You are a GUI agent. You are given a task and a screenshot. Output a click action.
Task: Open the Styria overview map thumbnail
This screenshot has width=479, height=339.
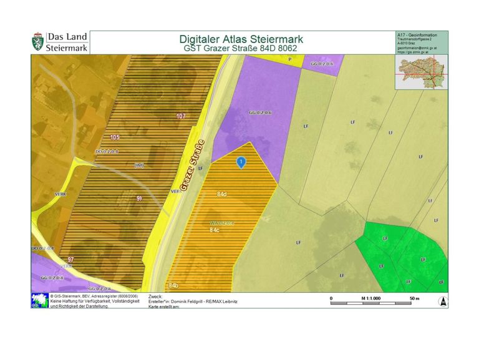pyautogui.click(x=421, y=73)
